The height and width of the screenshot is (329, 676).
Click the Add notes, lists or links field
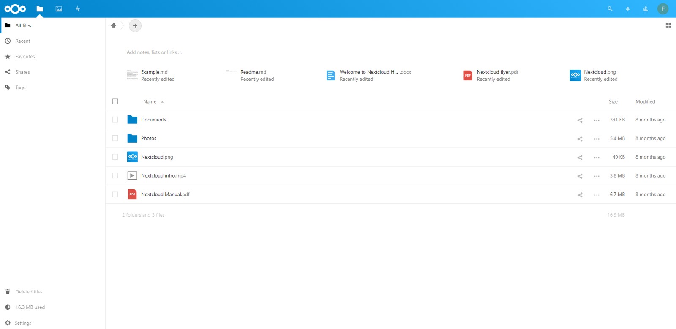pos(154,52)
